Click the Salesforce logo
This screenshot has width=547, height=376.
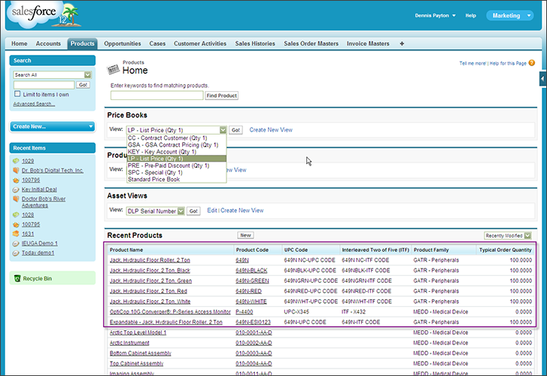coord(44,14)
